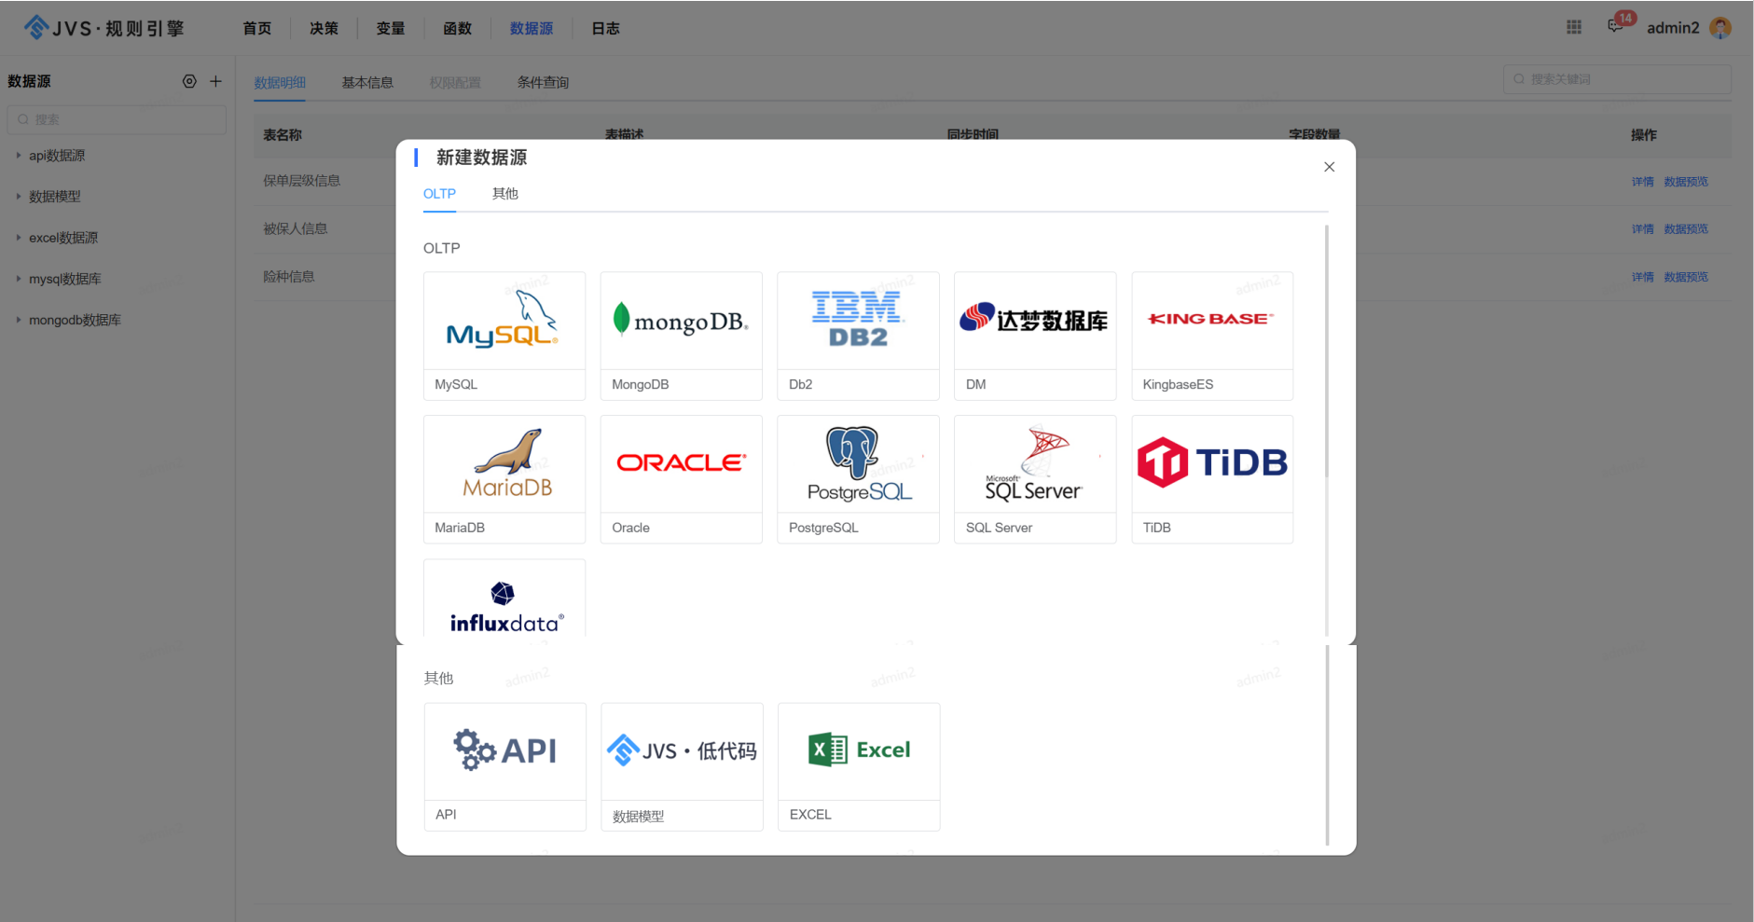Select the api数据源 label in sidebar
The width and height of the screenshot is (1754, 922).
tap(57, 156)
